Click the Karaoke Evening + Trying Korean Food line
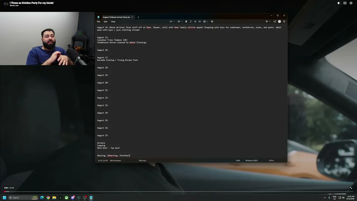 [117, 60]
